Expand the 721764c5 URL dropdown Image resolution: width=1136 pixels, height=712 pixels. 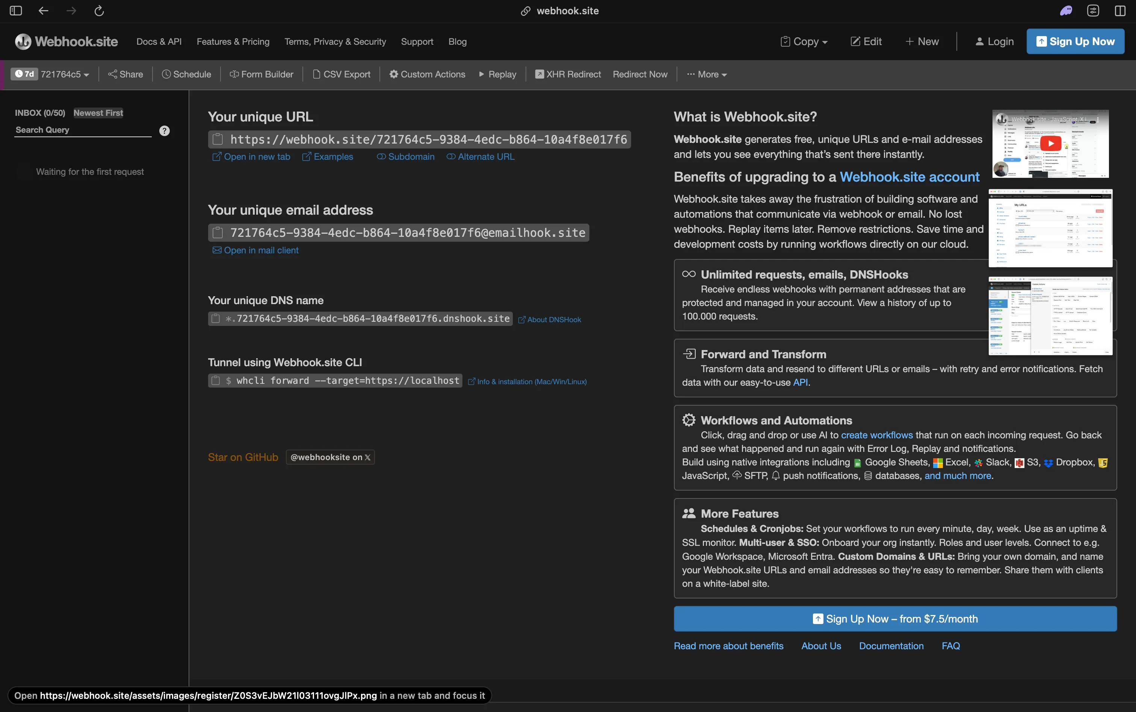click(65, 74)
